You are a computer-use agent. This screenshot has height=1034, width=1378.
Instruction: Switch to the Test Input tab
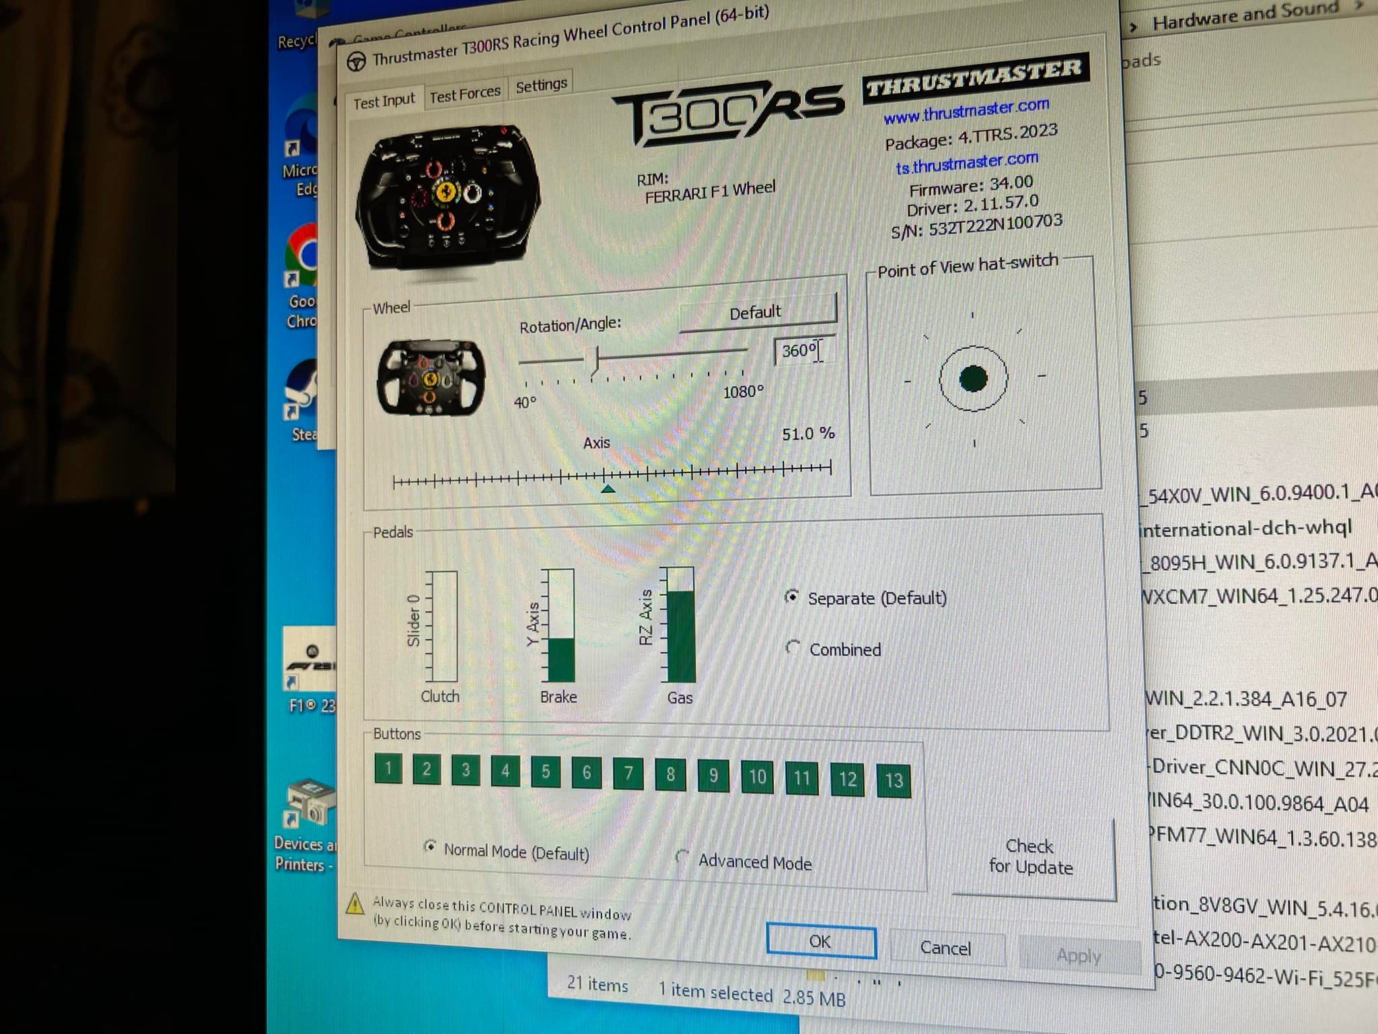point(384,102)
